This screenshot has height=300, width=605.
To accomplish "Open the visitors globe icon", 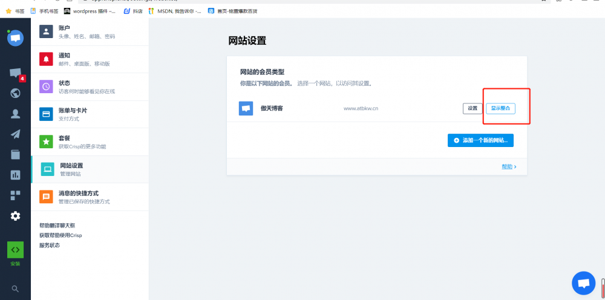I will click(x=16, y=93).
